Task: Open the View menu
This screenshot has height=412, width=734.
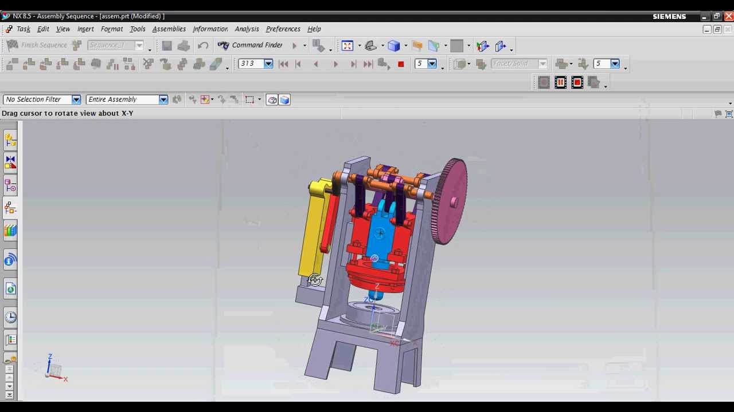Action: click(x=63, y=29)
